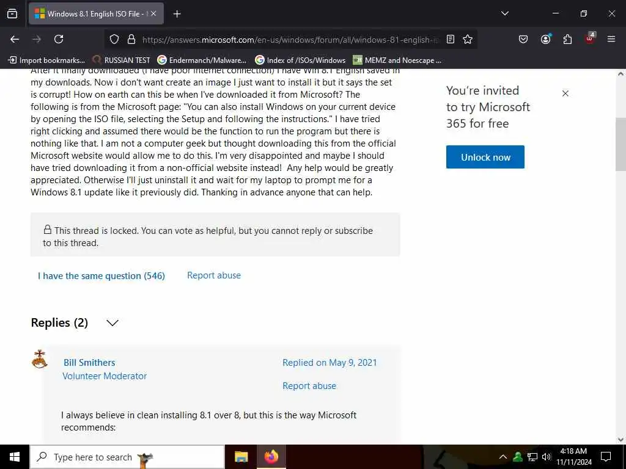The height and width of the screenshot is (469, 626).
Task: Open the Windows Start menu
Action: pyautogui.click(x=15, y=457)
